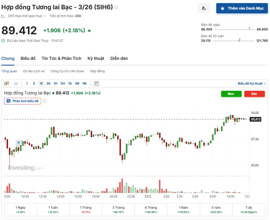Click the alert bell icon
This screenshot has width=270, height=220.
[204, 8]
